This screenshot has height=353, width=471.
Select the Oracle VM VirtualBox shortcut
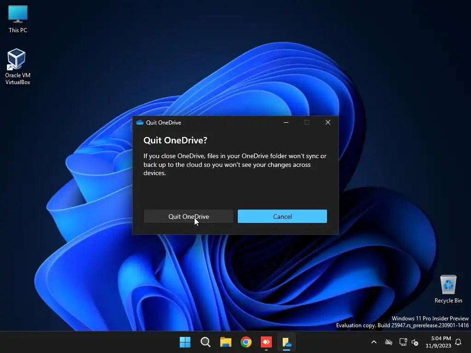pyautogui.click(x=18, y=67)
